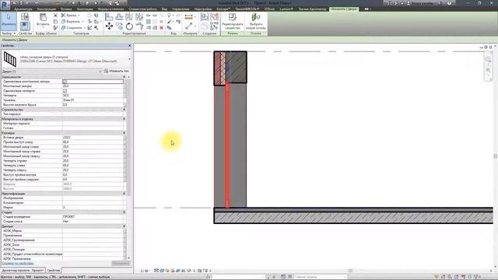This screenshot has width=498, height=280.
Task: Open the Управление ribbon tab
Action: tap(181, 9)
